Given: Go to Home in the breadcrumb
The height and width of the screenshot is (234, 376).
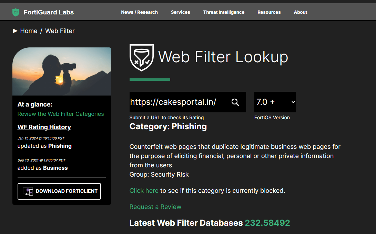Looking at the screenshot, I should point(29,31).
